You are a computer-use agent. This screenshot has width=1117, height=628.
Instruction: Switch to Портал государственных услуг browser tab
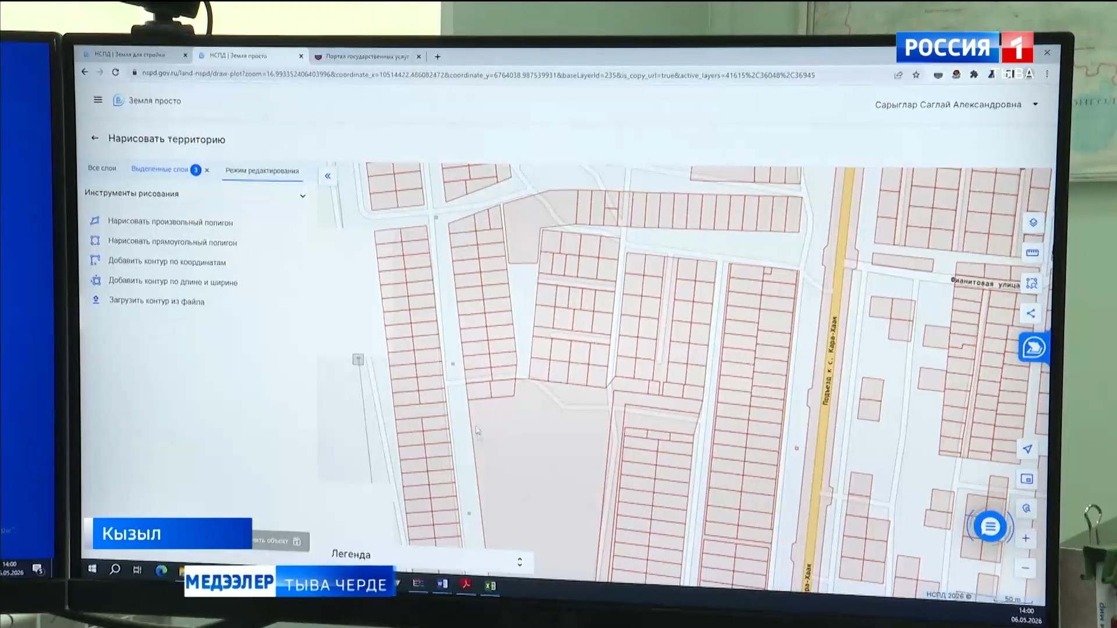[367, 56]
